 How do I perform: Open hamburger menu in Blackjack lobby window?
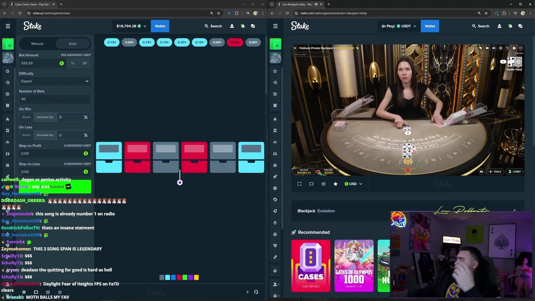[x=275, y=26]
